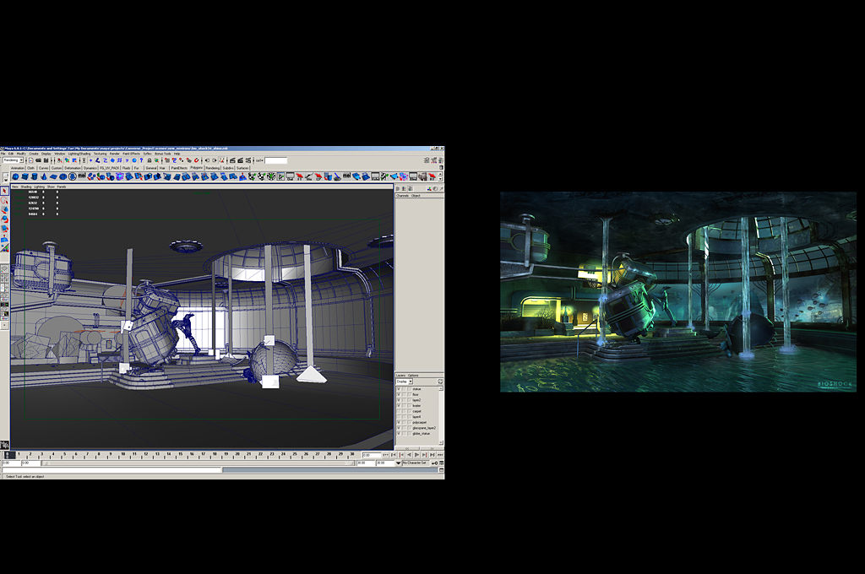Click the first mel script shelf icon
865x574 pixels.
click(x=82, y=176)
